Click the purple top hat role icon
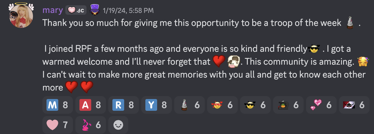 pyautogui.click(x=94, y=10)
